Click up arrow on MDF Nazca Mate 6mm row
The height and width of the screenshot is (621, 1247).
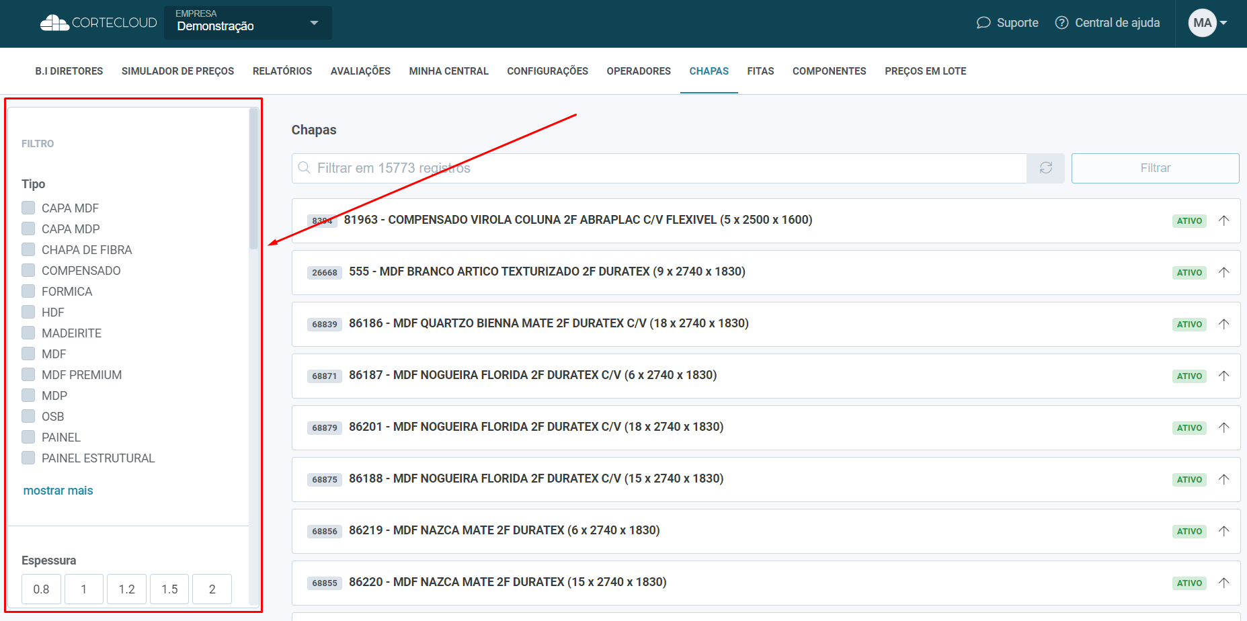1223,531
